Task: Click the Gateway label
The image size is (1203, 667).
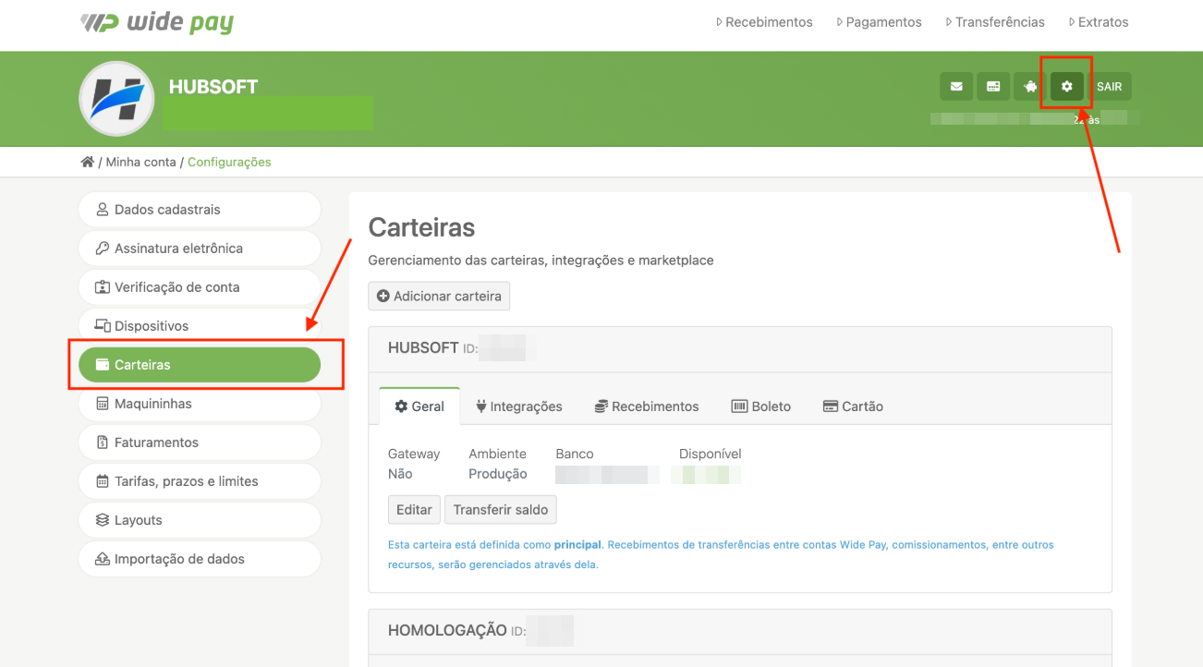Action: pyautogui.click(x=414, y=454)
